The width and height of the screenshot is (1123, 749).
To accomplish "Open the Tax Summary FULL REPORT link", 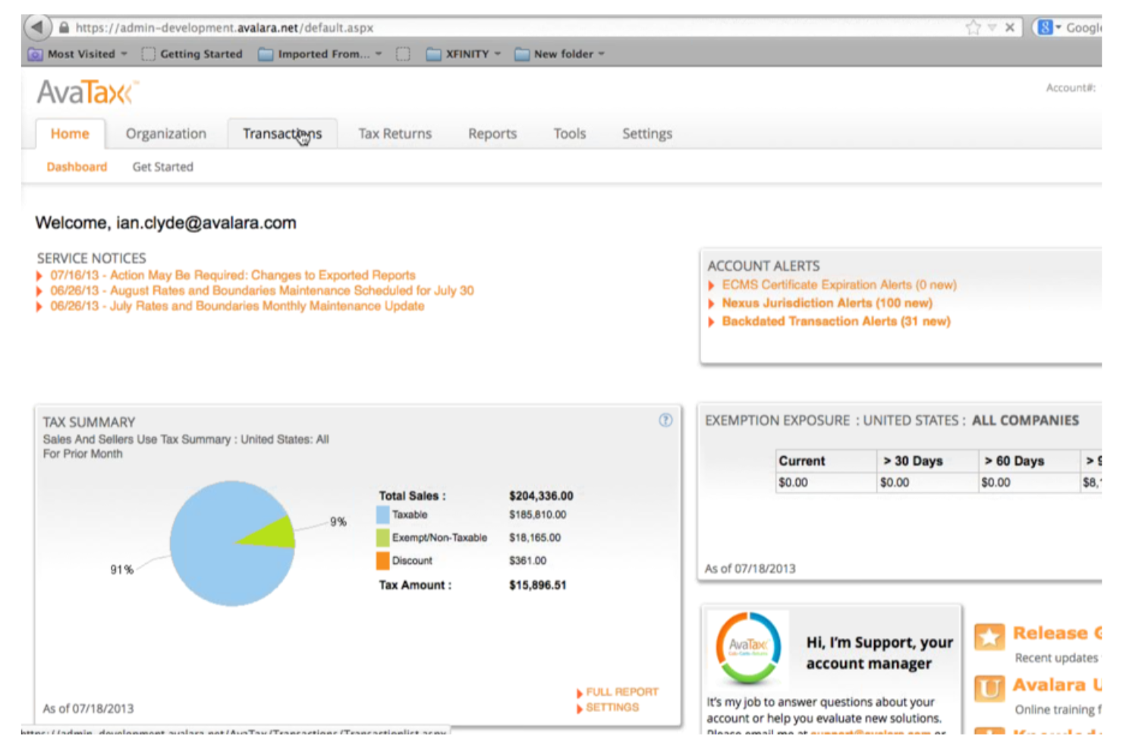I will [621, 692].
